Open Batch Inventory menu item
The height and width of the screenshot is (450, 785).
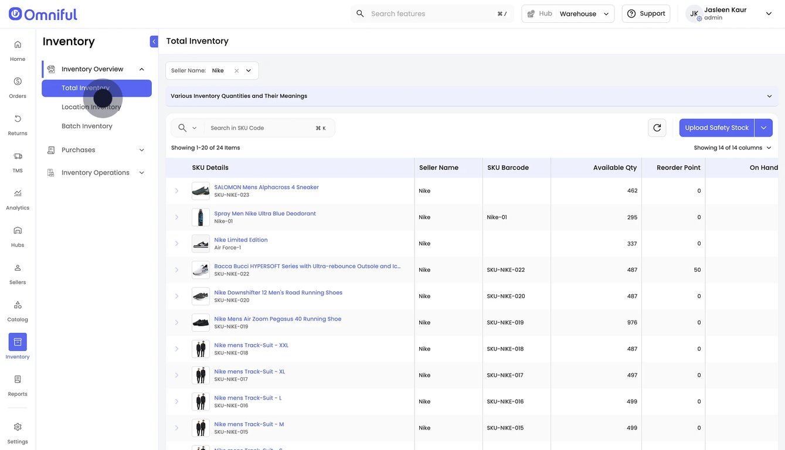[87, 126]
